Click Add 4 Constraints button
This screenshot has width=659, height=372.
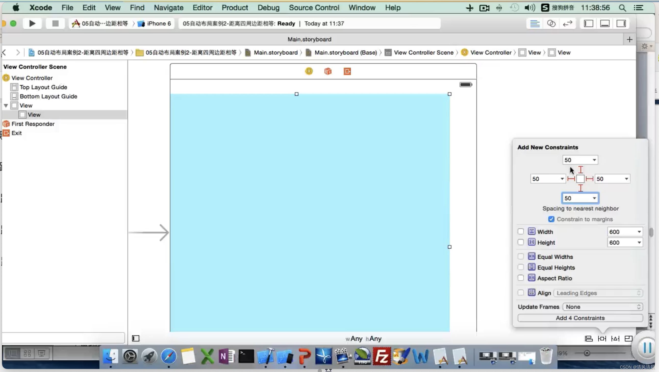(580, 318)
